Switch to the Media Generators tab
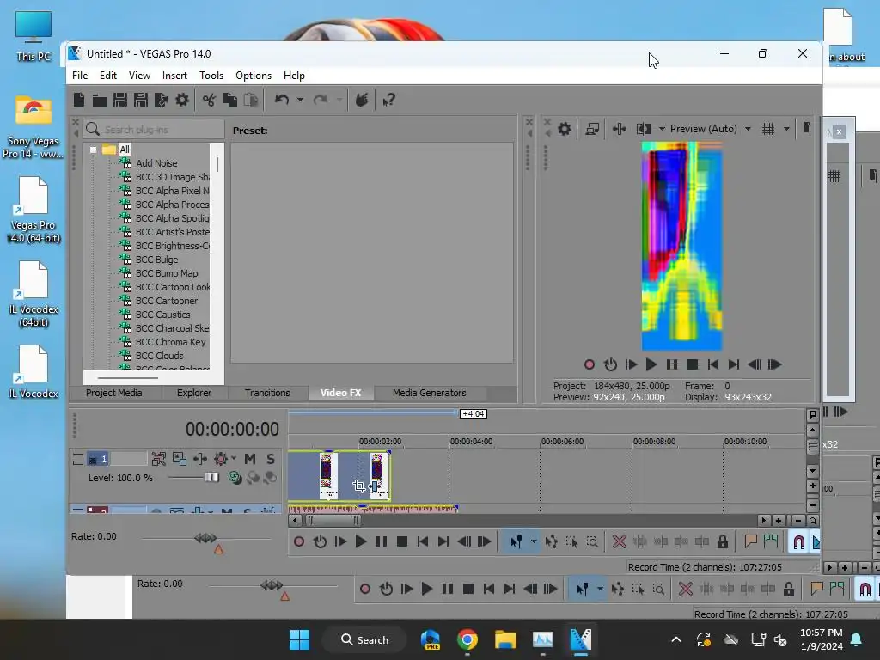This screenshot has height=660, width=880. 430,393
